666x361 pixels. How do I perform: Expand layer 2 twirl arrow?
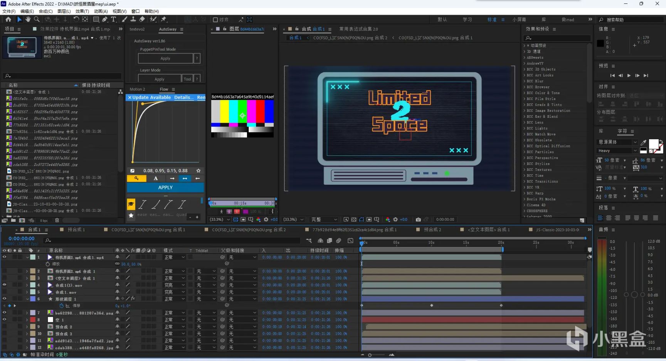tap(27, 271)
